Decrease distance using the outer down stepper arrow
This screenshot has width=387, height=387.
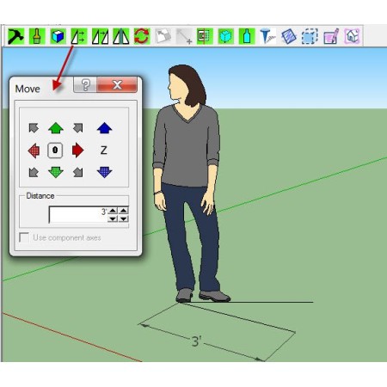[x=124, y=218]
